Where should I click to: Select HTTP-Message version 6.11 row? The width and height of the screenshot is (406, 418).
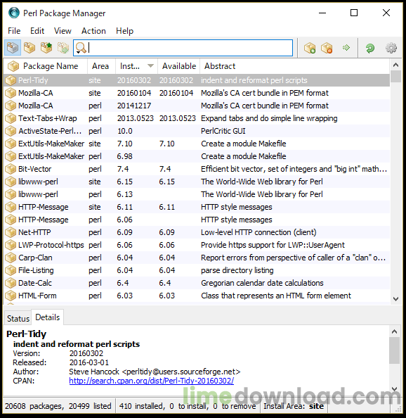(197, 207)
